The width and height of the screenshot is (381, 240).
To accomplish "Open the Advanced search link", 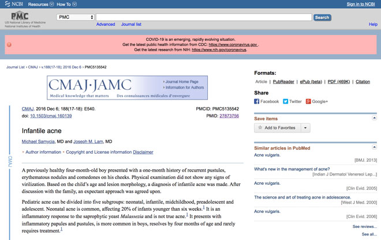I will [x=106, y=24].
